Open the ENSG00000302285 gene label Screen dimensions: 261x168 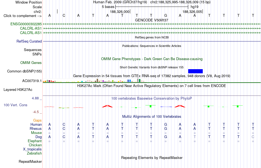coord(26,24)
